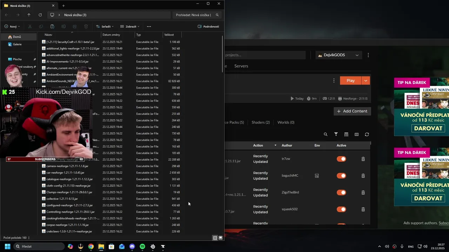Open Microsoft Store from the taskbar
Image resolution: width=449 pixels, height=252 pixels.
point(112,246)
